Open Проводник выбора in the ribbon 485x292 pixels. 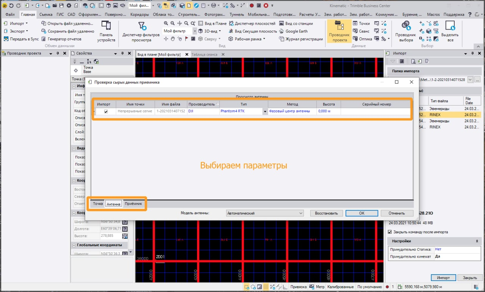pyautogui.click(x=406, y=31)
